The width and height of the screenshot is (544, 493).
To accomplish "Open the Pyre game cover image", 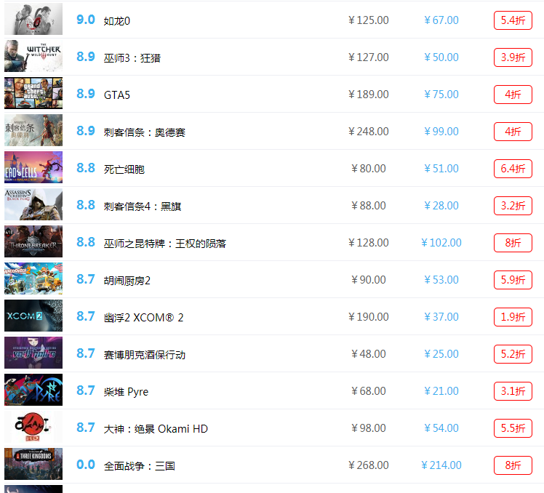I will point(33,390).
